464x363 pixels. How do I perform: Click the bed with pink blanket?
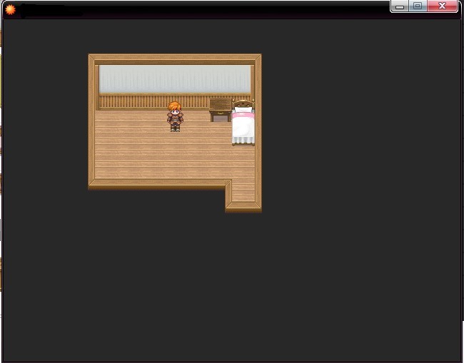tap(243, 123)
